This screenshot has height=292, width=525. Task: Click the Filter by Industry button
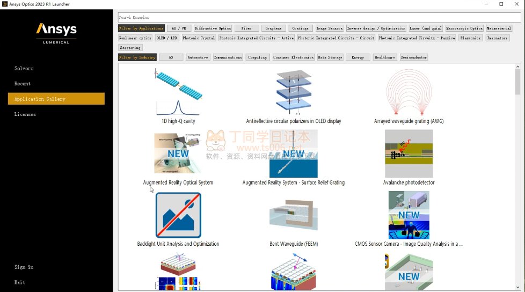(x=137, y=57)
